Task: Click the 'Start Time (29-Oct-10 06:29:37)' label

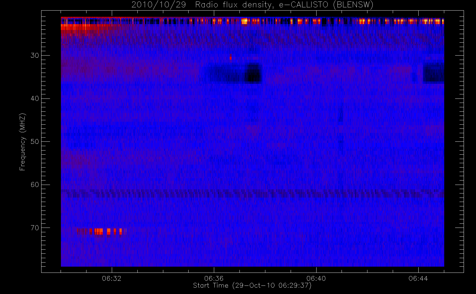Action: click(252, 285)
